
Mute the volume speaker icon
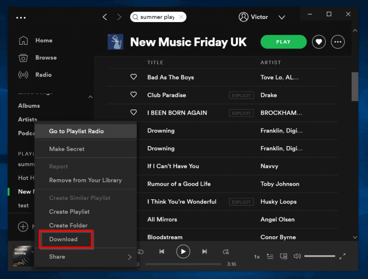[x=297, y=256]
